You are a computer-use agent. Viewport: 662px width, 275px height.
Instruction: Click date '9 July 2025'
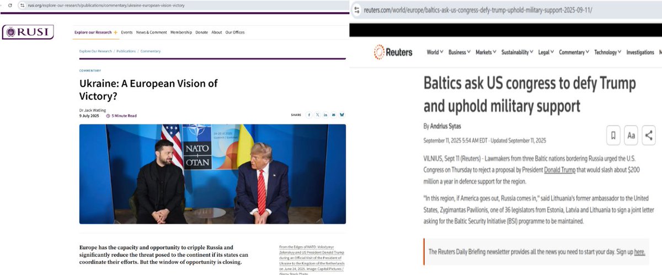(89, 116)
